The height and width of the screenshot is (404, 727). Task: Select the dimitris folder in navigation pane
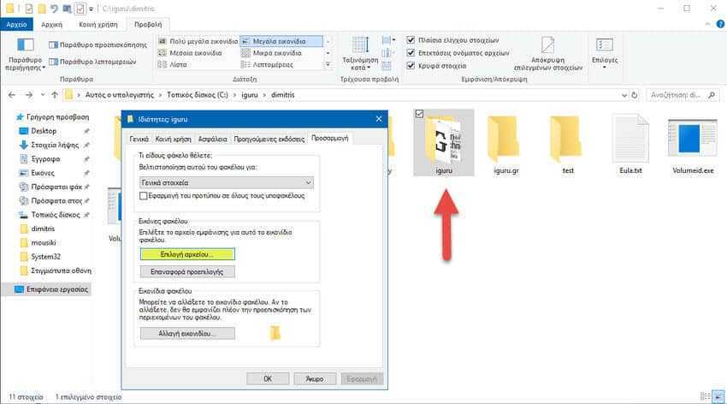(43, 229)
